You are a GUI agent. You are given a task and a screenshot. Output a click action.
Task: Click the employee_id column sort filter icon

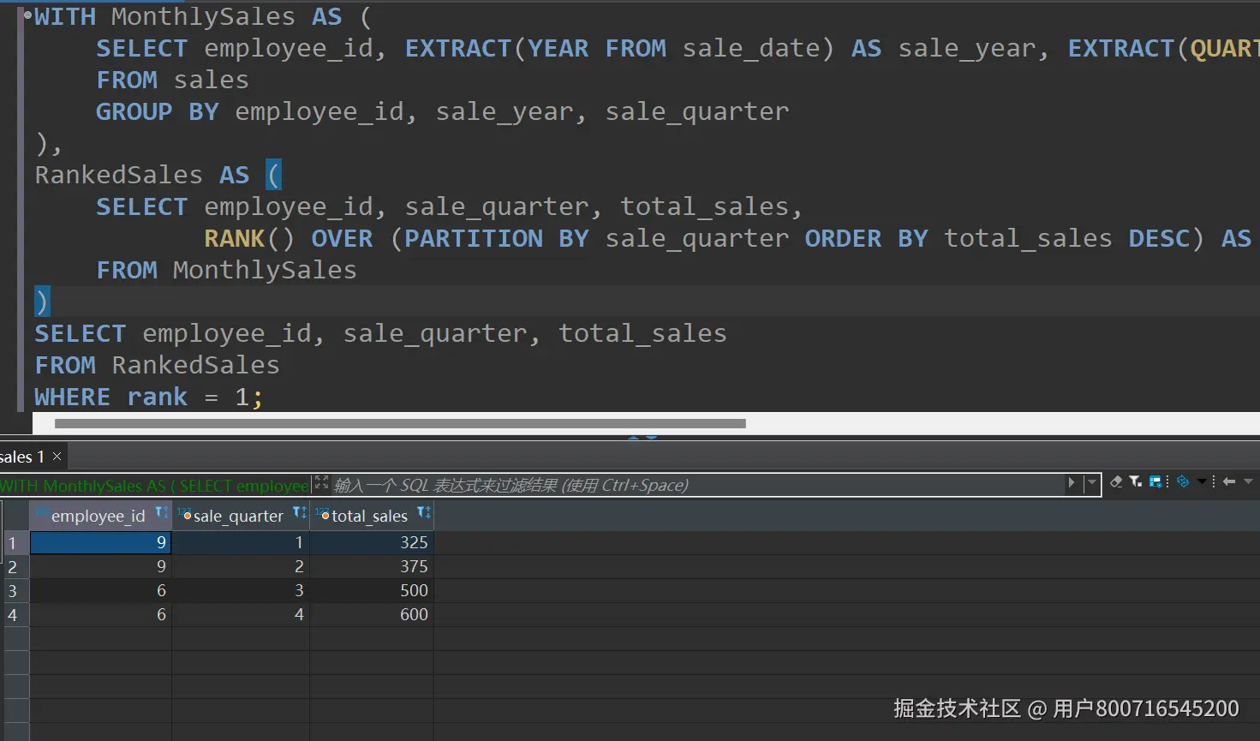[161, 513]
